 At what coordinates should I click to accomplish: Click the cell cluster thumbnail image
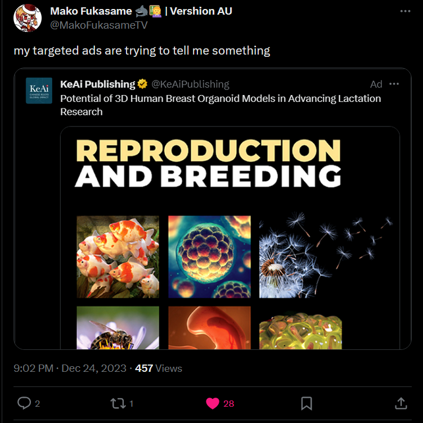tap(209, 256)
